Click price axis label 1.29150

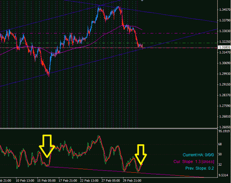(225, 84)
